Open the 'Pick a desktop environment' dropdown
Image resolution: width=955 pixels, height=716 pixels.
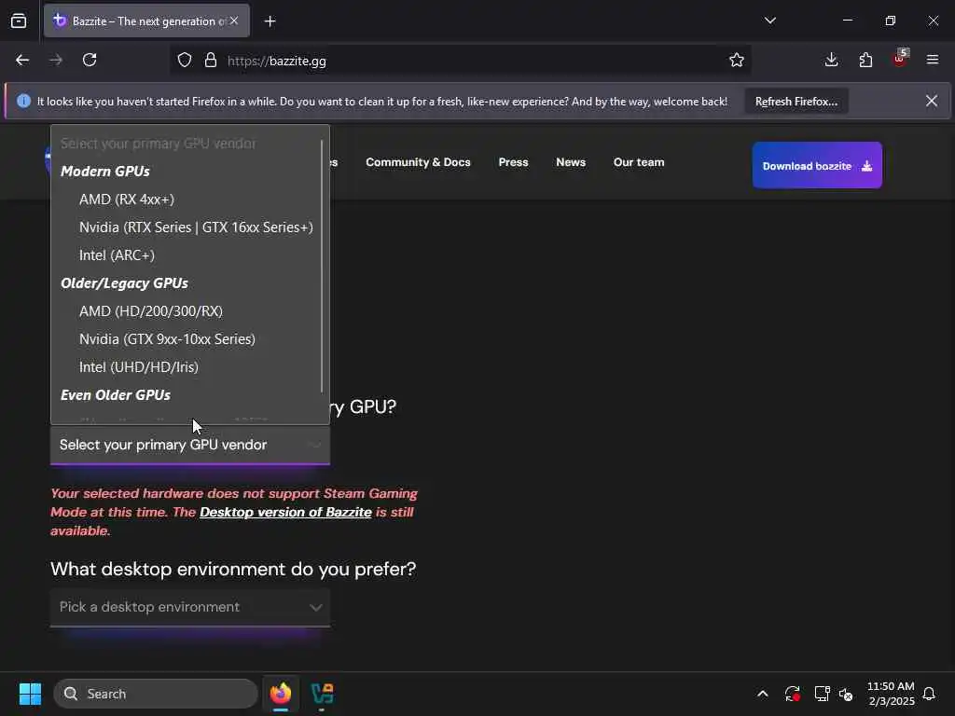190,607
